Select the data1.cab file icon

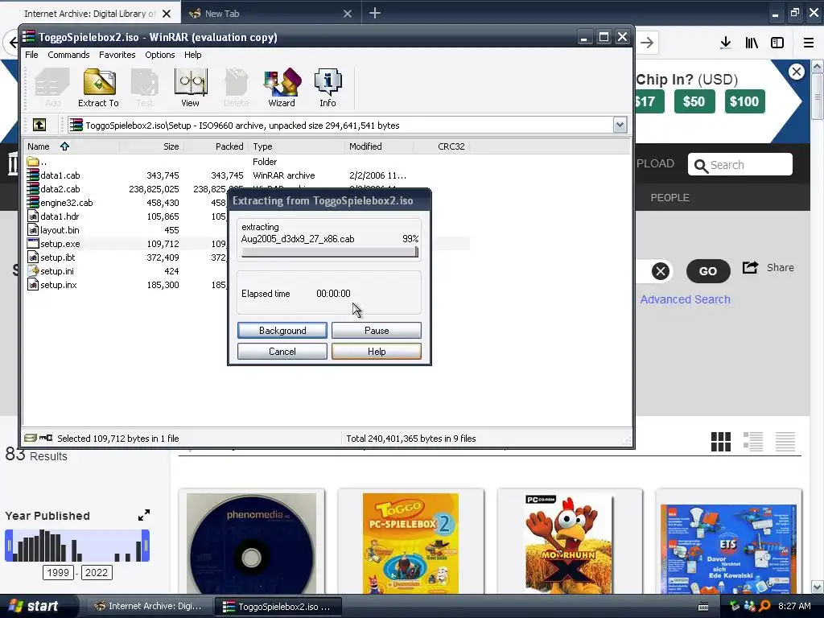32,175
